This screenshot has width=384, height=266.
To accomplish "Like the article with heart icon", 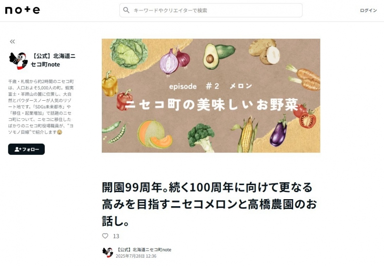I will (105, 236).
